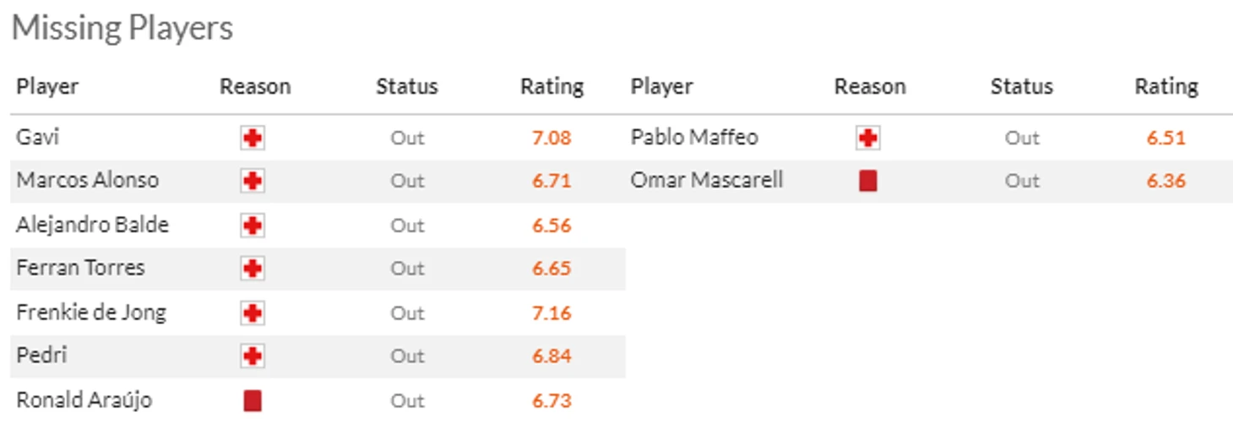Click the left table's Player header
1233x434 pixels.
coord(47,86)
